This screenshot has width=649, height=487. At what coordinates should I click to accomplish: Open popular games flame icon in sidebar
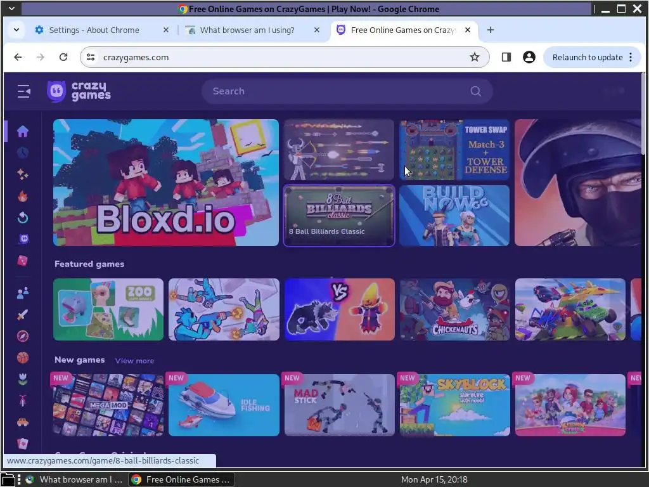(x=23, y=196)
